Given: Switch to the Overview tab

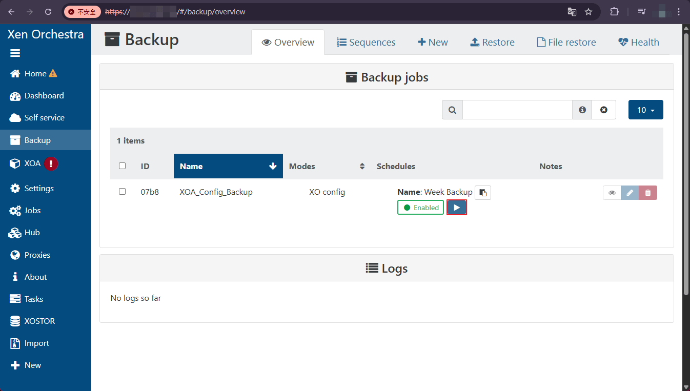Looking at the screenshot, I should (288, 42).
